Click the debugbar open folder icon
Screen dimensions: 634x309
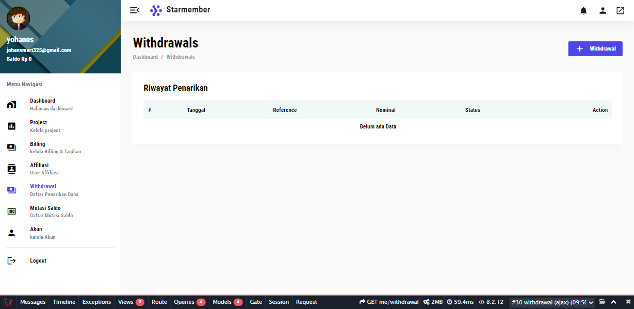[x=602, y=302]
